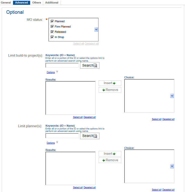Focus the build-to project keywords field
Screen dimensions: 185x192
point(62,65)
